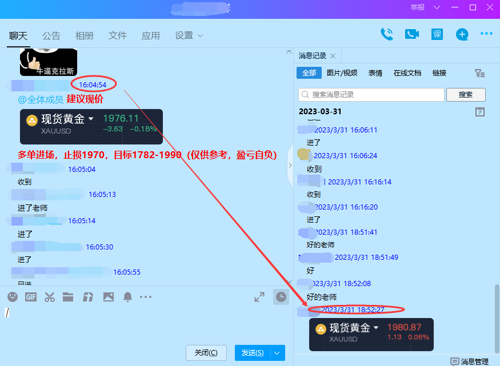Click the magnifier icon in search field

pyautogui.click(x=305, y=95)
